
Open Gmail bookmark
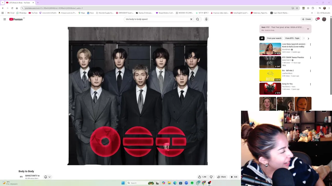click(11, 13)
